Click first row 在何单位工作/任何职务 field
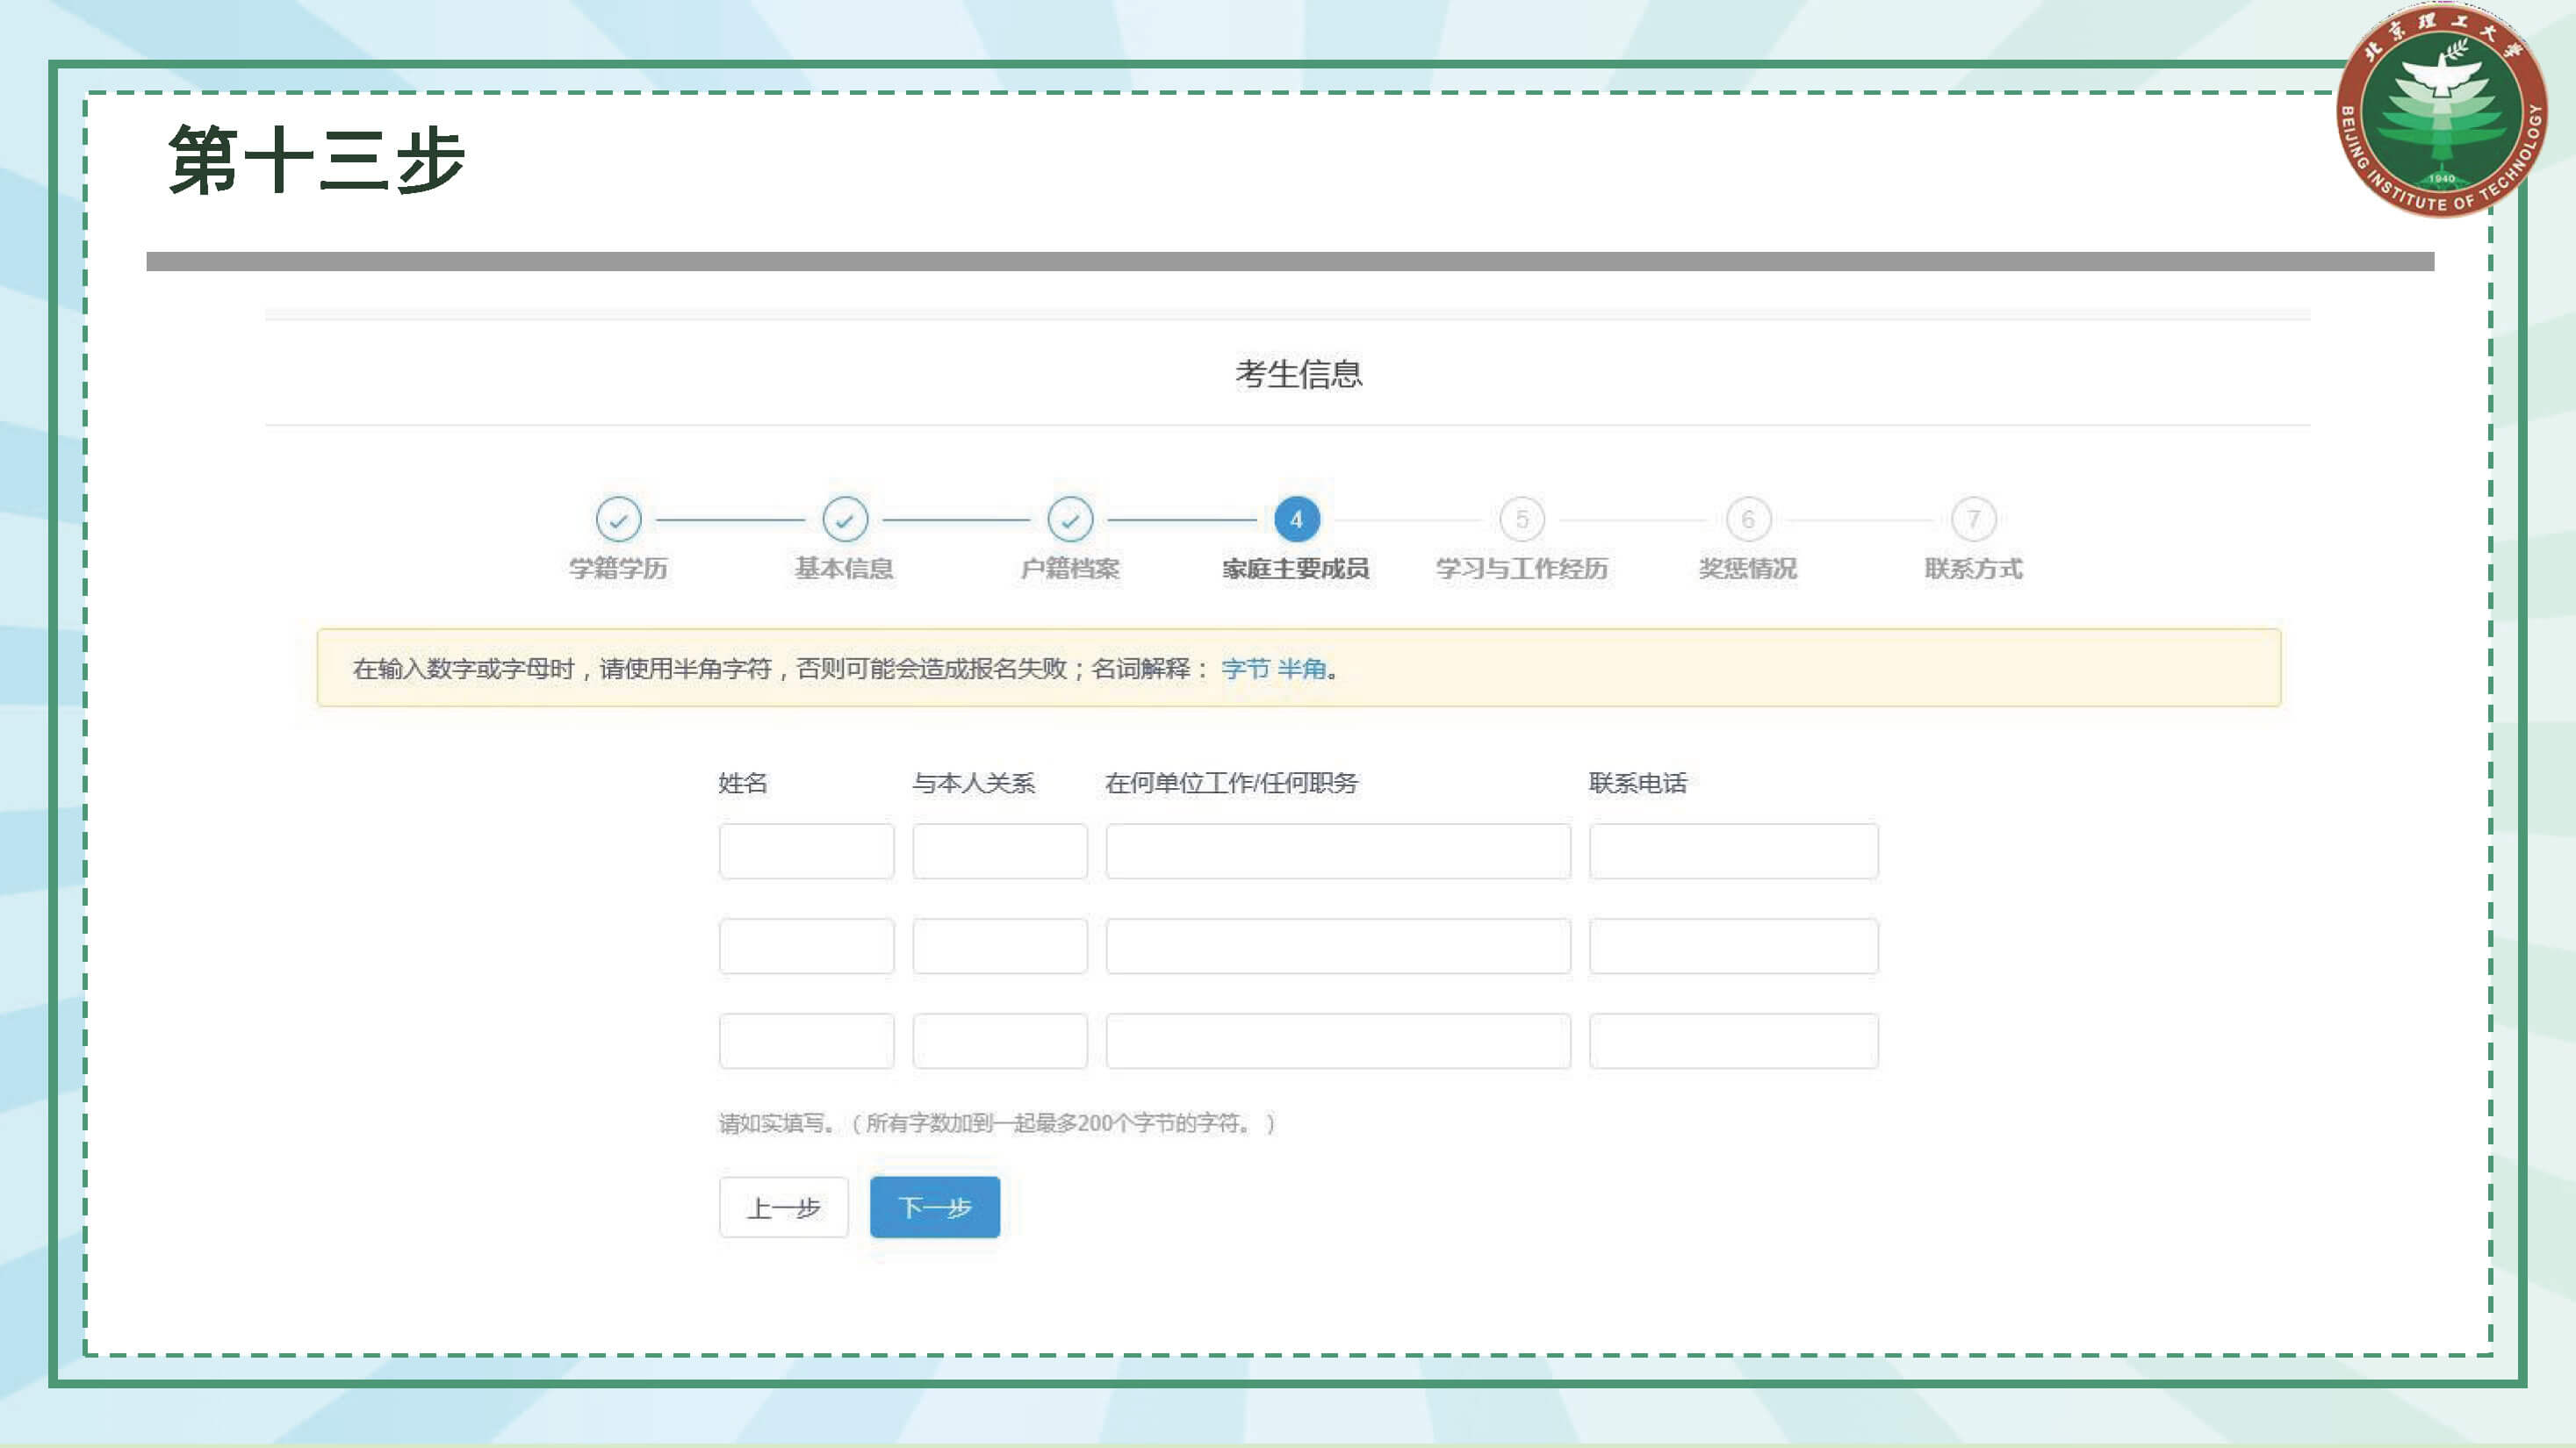2576x1448 pixels. point(1337,851)
